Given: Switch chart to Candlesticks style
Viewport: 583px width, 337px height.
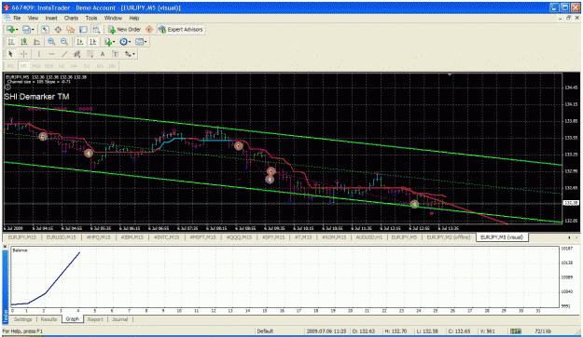Looking at the screenshot, I should 24,42.
